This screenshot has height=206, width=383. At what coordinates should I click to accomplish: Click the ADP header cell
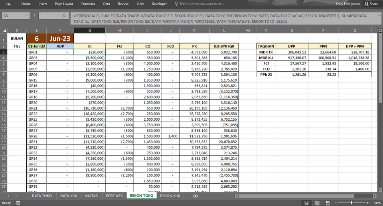60,46
